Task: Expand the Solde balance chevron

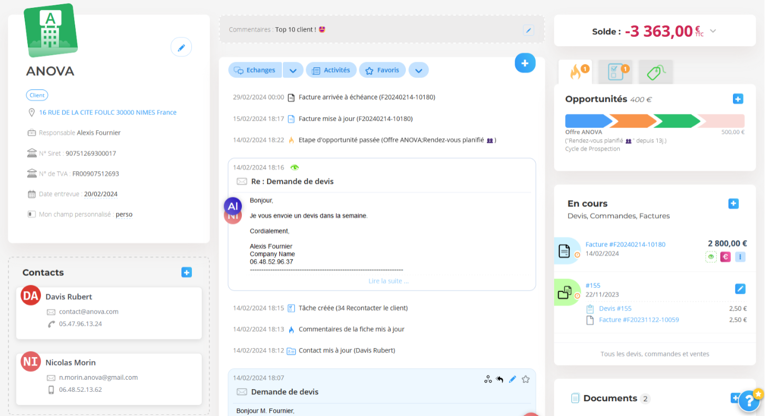Action: point(713,31)
